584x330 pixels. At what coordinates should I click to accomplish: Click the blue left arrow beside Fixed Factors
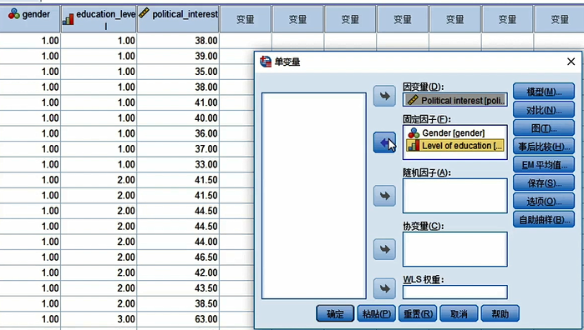point(384,142)
